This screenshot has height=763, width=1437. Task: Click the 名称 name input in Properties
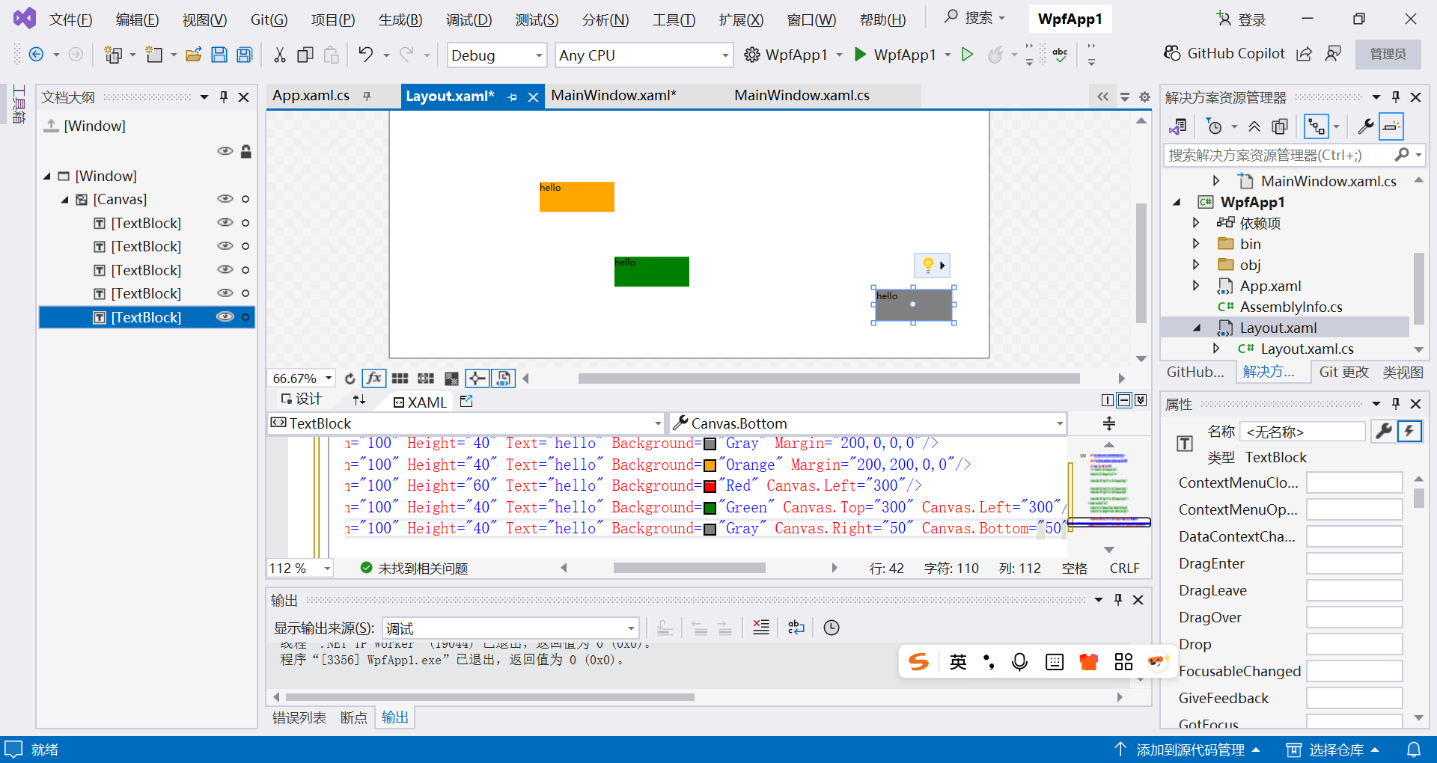1302,432
